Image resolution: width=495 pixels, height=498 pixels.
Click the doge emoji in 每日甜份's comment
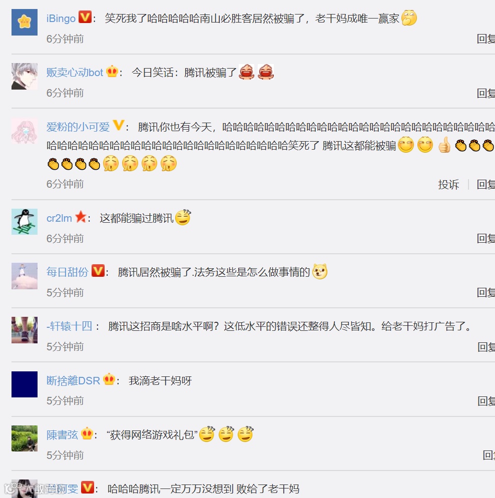[x=320, y=272]
